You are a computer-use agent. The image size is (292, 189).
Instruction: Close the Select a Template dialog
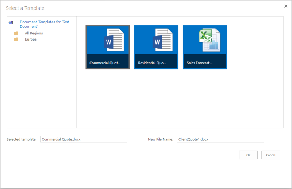285,6
